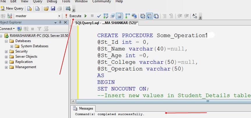The width and height of the screenshot is (251, 118).
Task: Click Uncomment selected lines icon
Action: click(x=171, y=16)
